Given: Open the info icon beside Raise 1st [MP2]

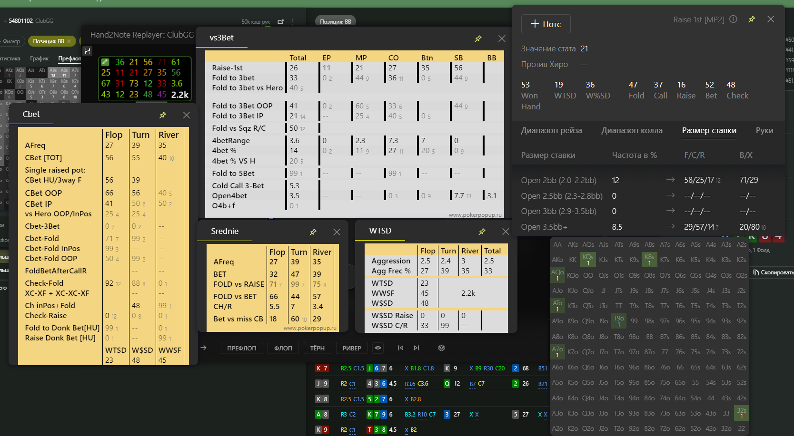Looking at the screenshot, I should click(734, 19).
